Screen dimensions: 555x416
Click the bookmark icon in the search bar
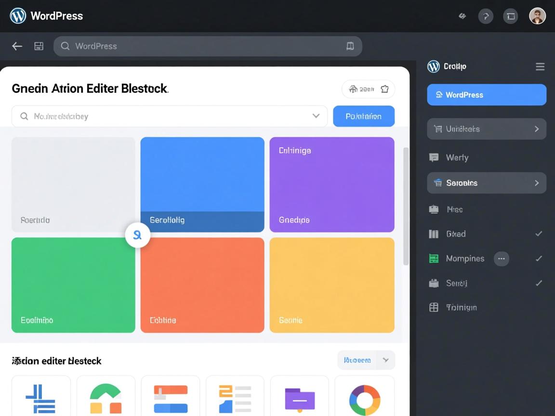[350, 46]
